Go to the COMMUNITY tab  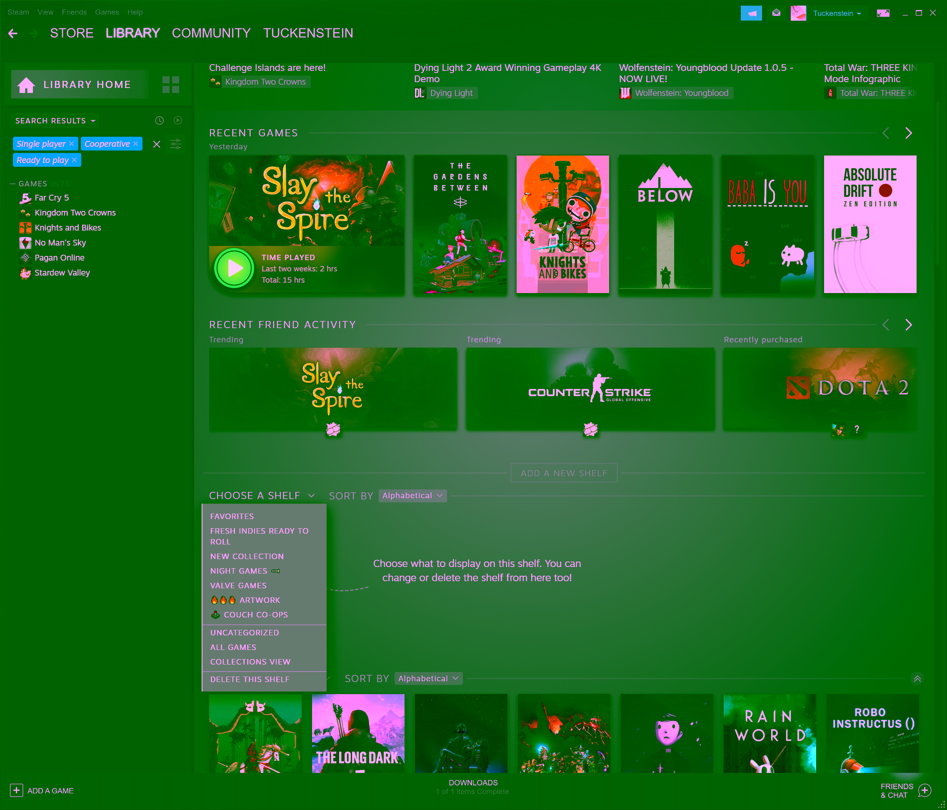pos(211,33)
